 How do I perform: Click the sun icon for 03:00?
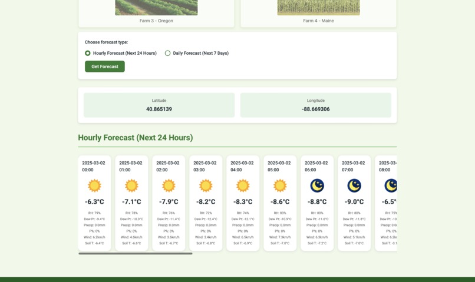pos(206,185)
